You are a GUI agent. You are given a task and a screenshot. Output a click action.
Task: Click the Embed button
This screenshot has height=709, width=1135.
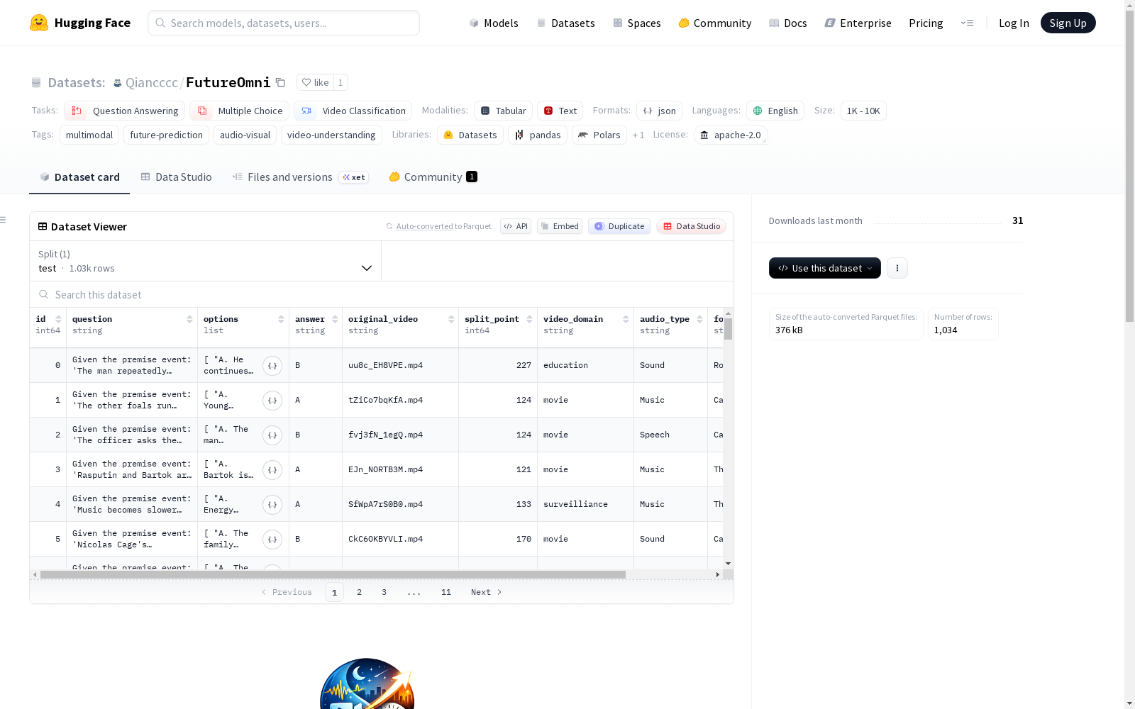click(560, 226)
